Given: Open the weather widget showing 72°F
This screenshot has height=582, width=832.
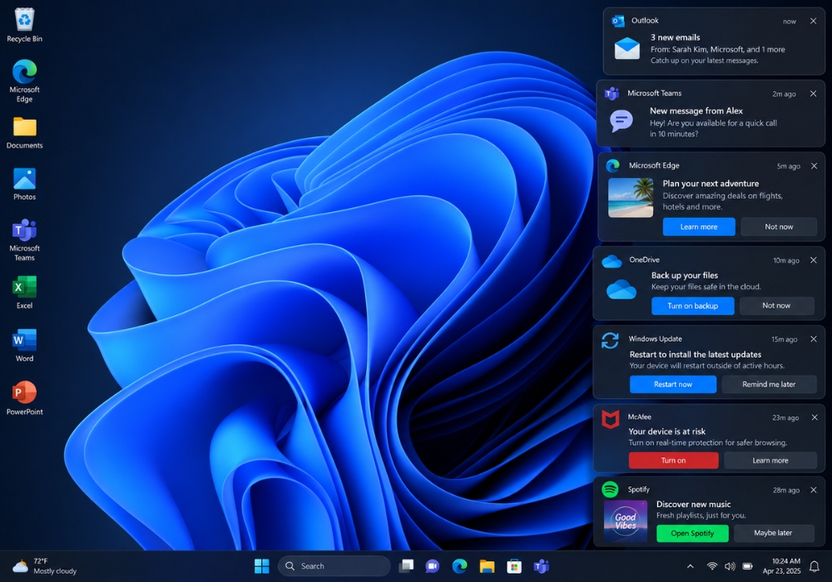Looking at the screenshot, I should point(45,566).
